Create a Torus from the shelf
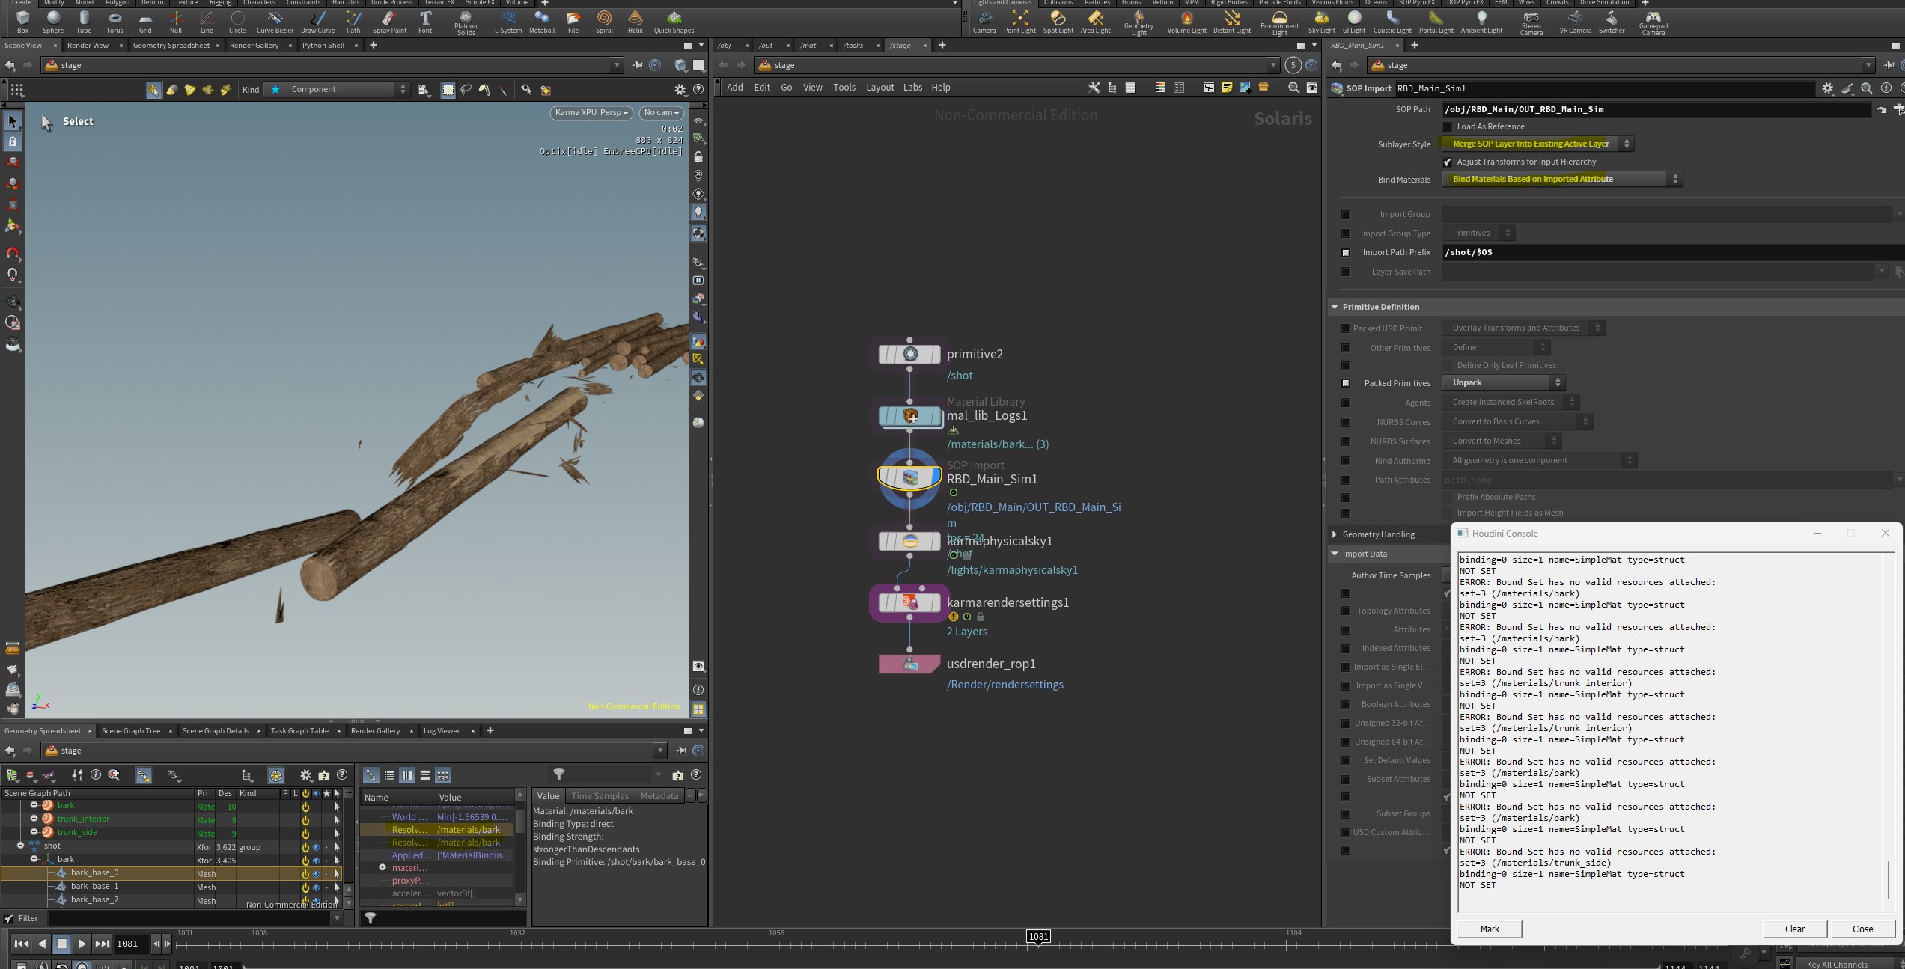 pos(115,21)
